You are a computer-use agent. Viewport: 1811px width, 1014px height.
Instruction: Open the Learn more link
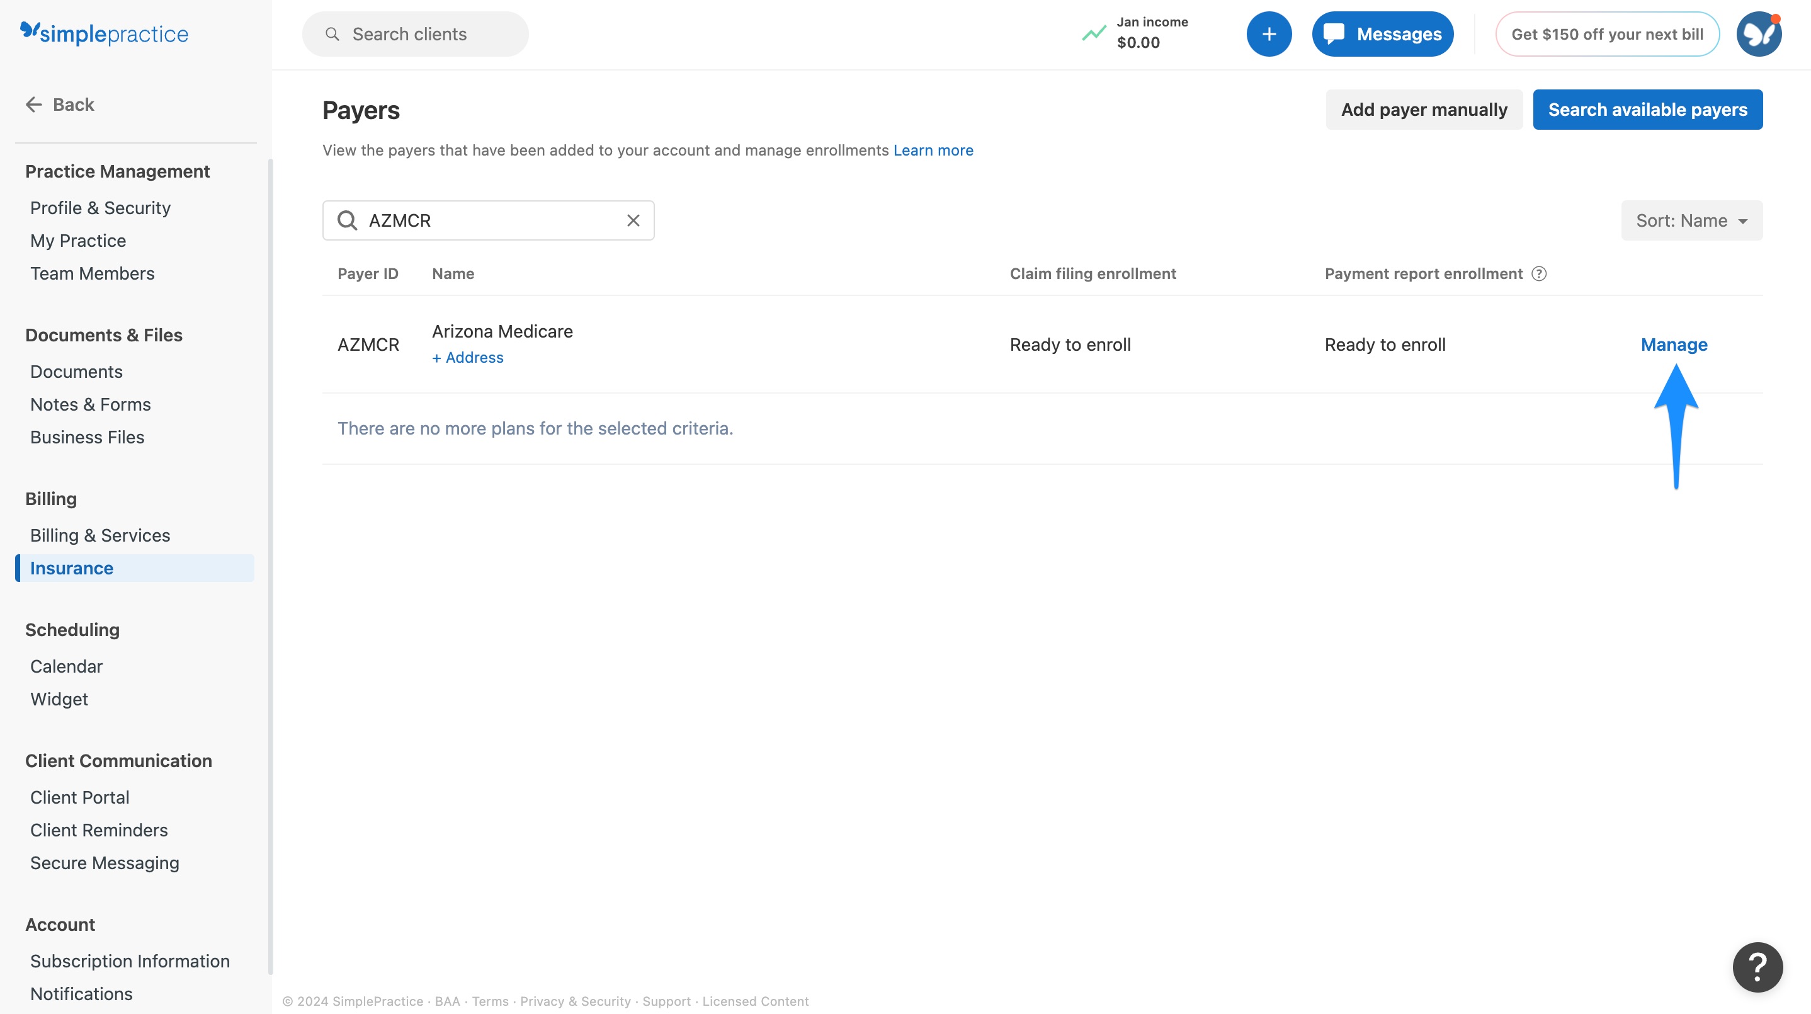tap(933, 150)
